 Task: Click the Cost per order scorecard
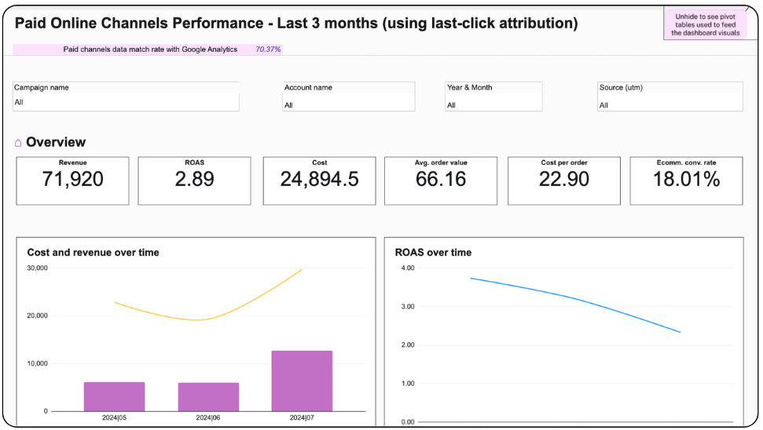(x=563, y=180)
